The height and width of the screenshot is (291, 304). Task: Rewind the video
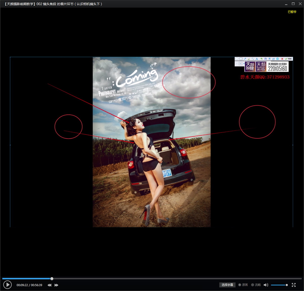click(x=49, y=285)
